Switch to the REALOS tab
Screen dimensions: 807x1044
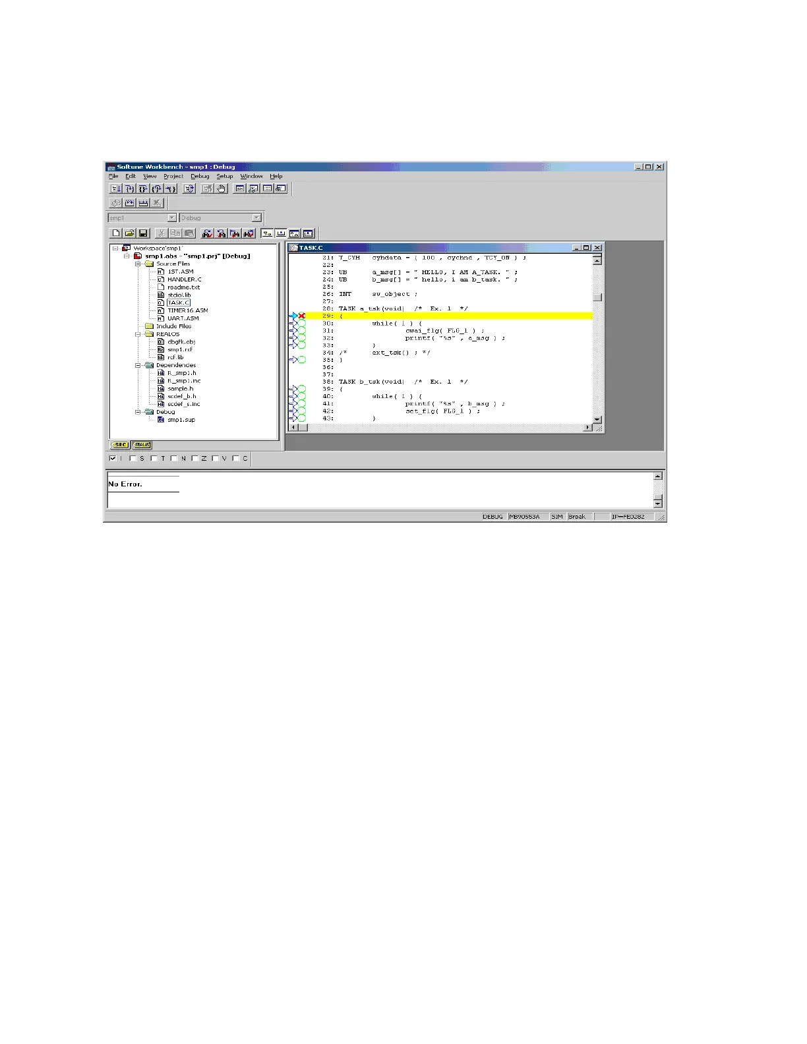click(142, 445)
